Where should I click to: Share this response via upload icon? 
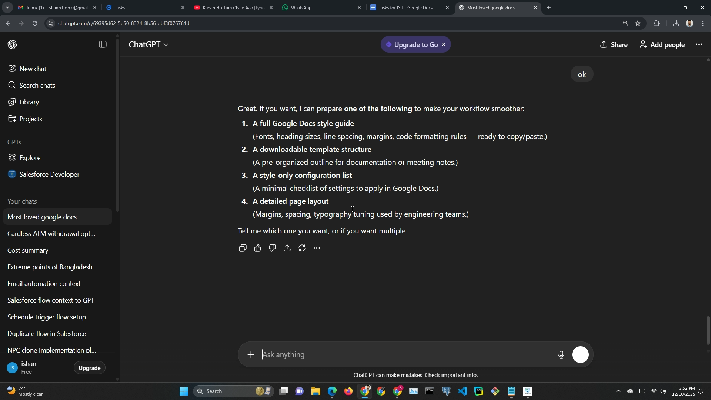pyautogui.click(x=287, y=248)
